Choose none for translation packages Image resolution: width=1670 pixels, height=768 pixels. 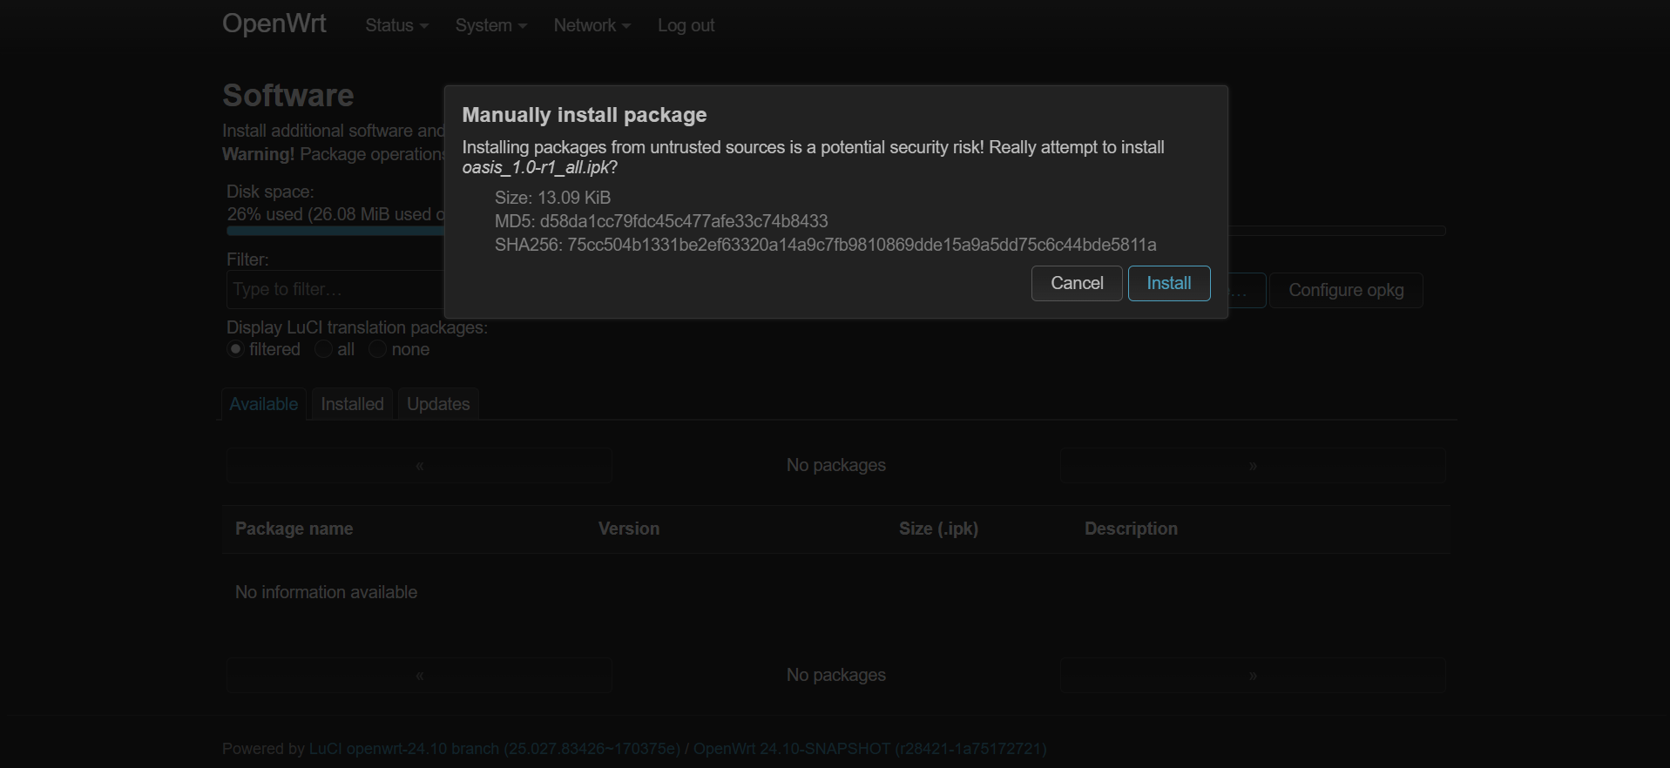click(x=377, y=349)
